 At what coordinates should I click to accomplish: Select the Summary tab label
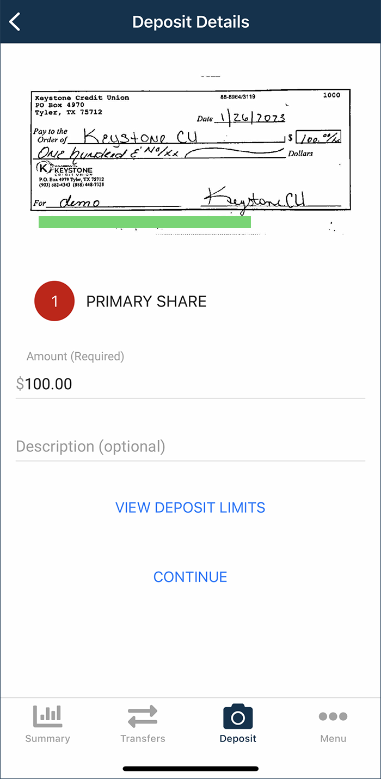point(47,739)
